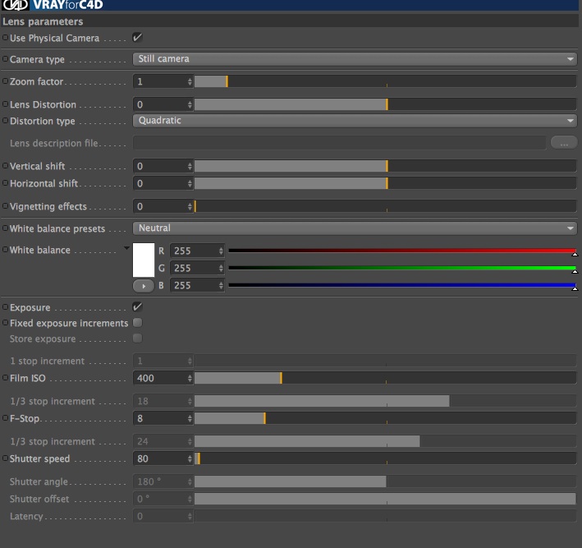This screenshot has width=582, height=548.
Task: Click the white balance G value field
Action: 194,268
